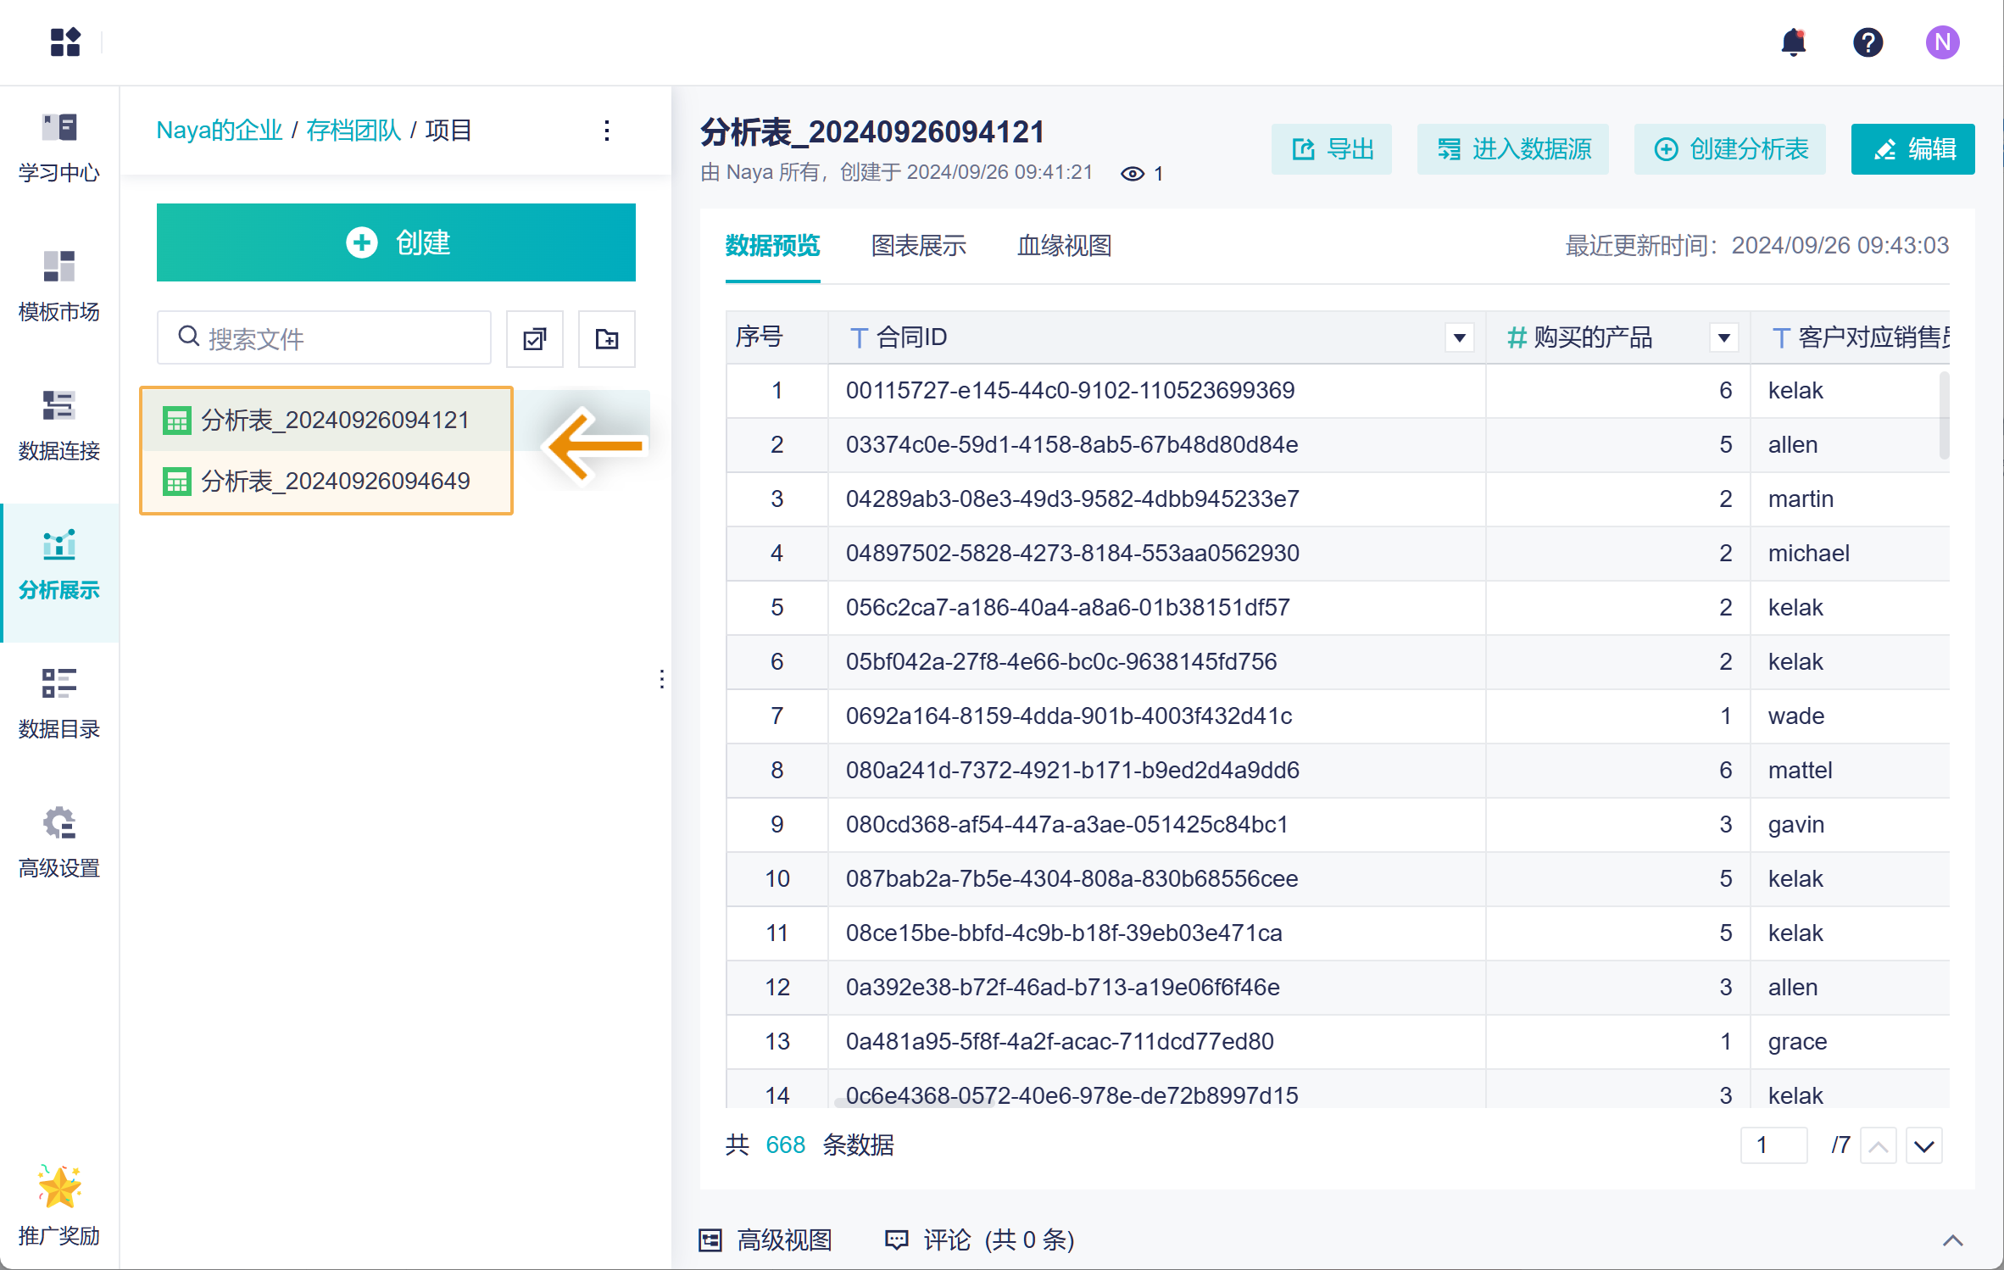Expand the bottom panel chevron
Image resolution: width=2004 pixels, height=1270 pixels.
tap(1952, 1240)
